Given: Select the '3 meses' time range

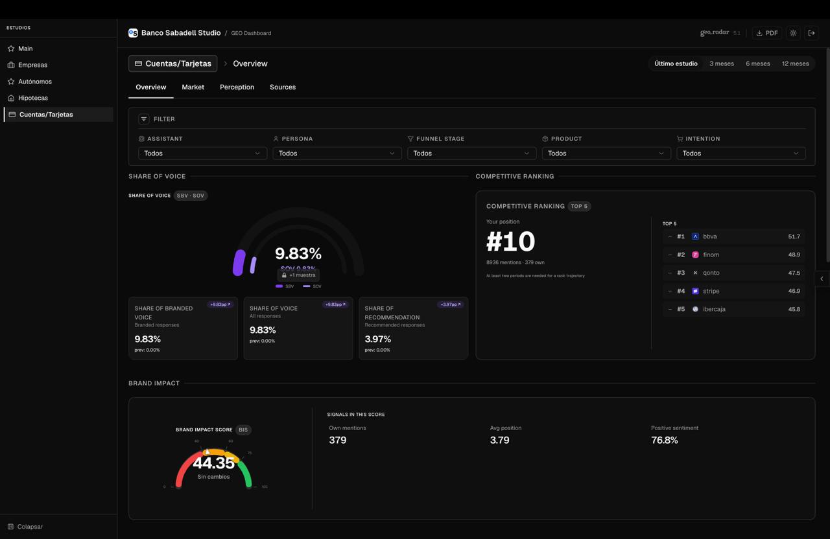Looking at the screenshot, I should tap(721, 63).
